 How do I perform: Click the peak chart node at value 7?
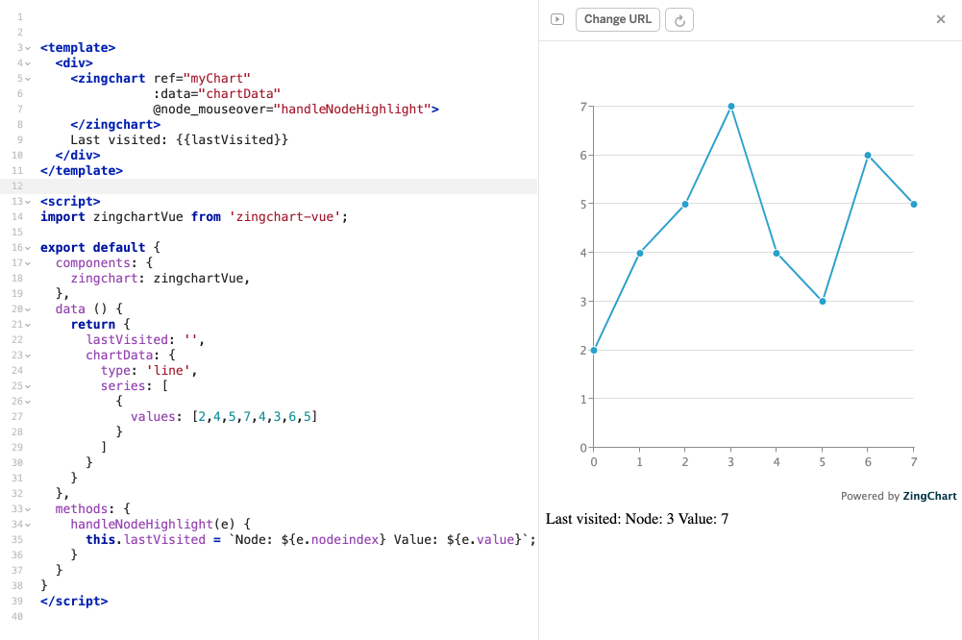point(730,106)
